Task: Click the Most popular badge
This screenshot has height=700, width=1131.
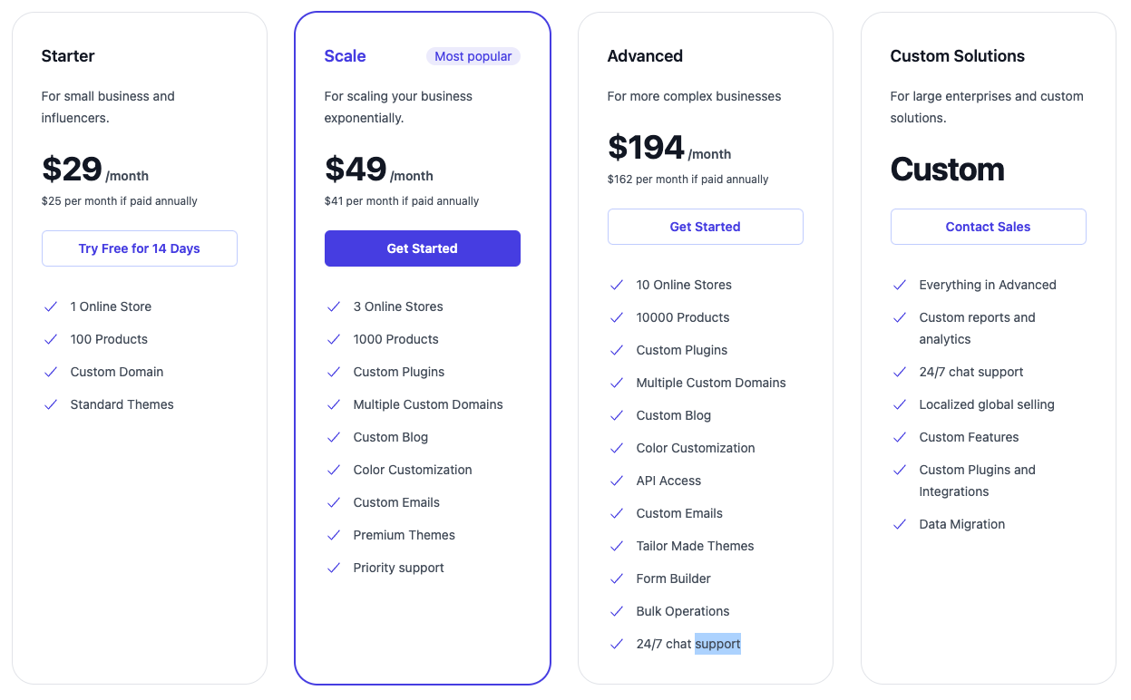Action: coord(473,56)
